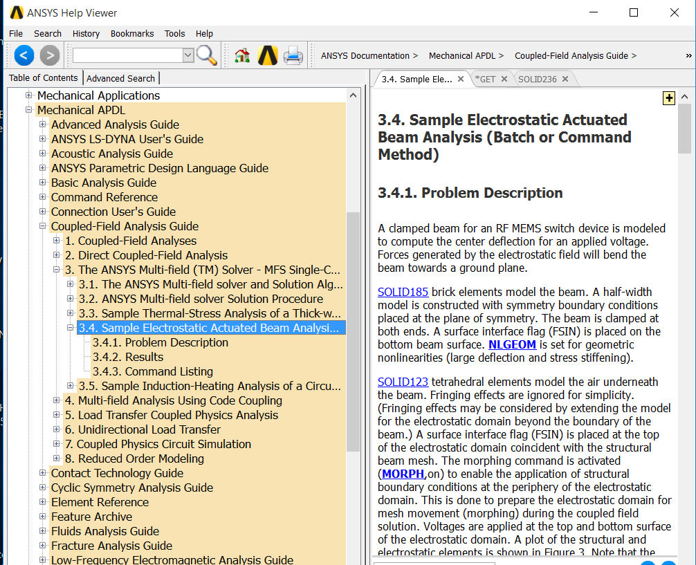The height and width of the screenshot is (565, 696).
Task: Collapse the Mechanical APDL tree node
Action: (29, 110)
